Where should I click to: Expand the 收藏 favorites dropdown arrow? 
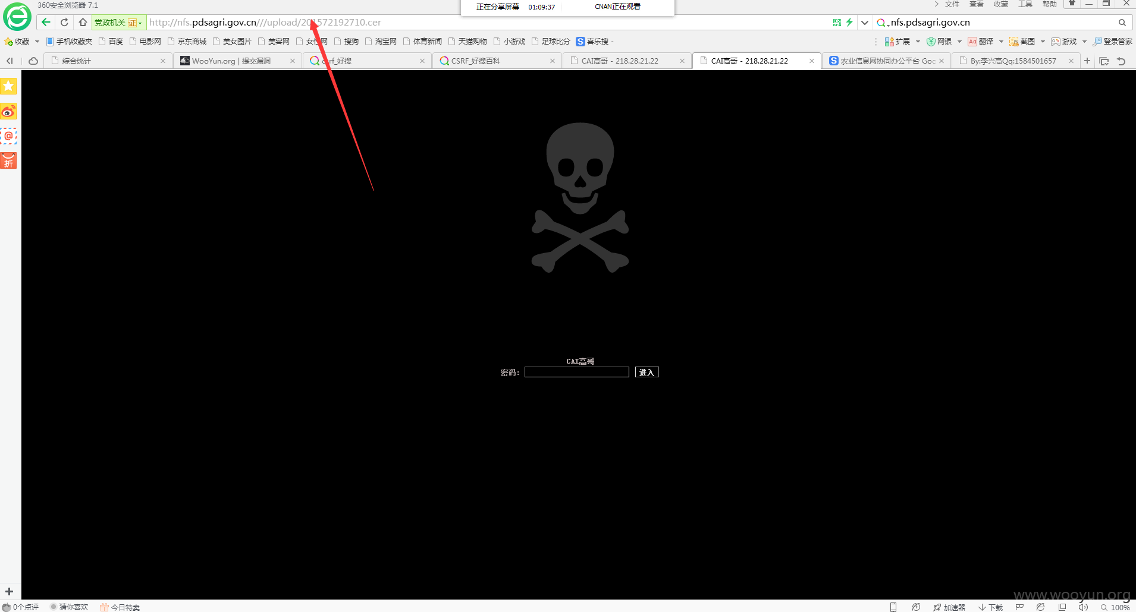(37, 42)
